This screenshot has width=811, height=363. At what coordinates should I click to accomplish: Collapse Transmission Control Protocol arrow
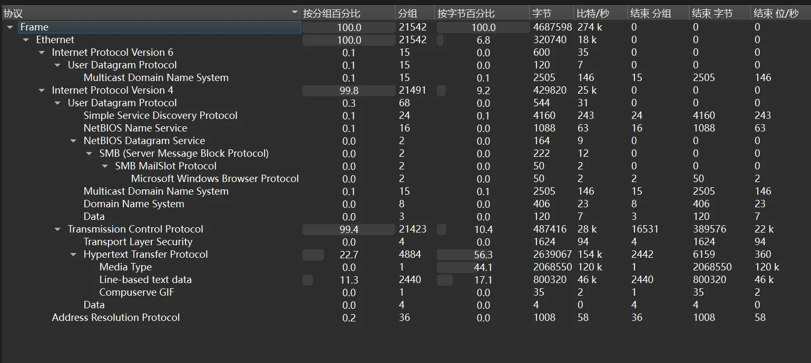pyautogui.click(x=57, y=229)
